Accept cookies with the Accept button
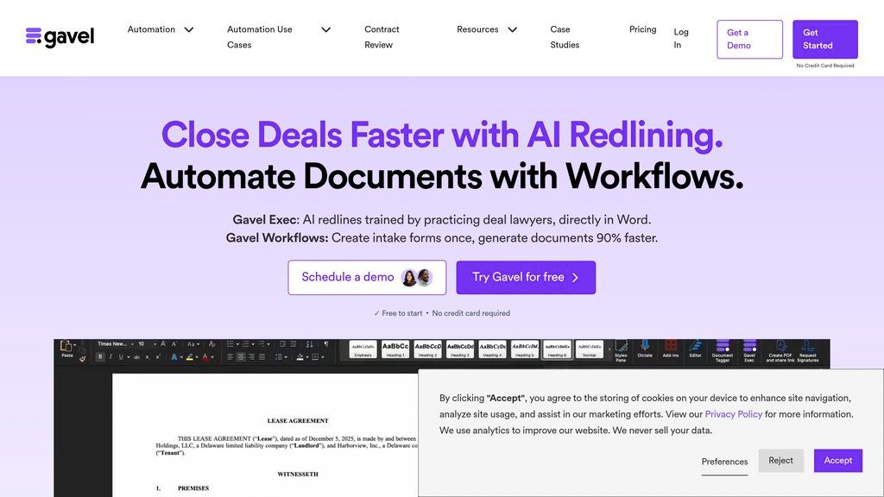Viewport: 884px width, 497px height. click(837, 461)
